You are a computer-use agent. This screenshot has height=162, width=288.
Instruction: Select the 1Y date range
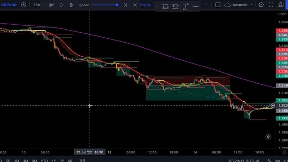tap(54, 161)
